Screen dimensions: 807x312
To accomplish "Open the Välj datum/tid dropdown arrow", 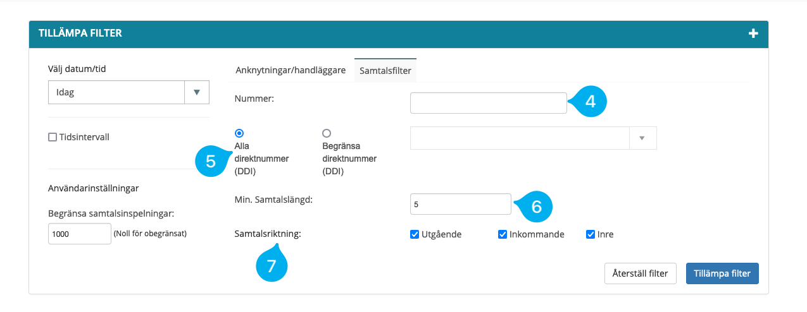I will [196, 92].
